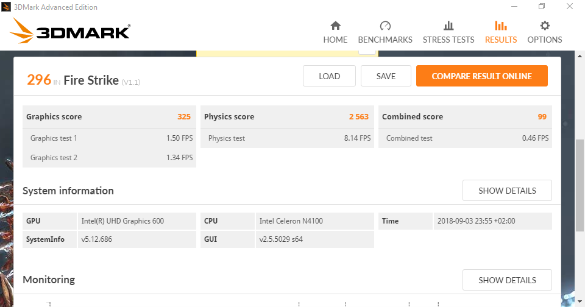Click Intel Celeron N4100 text
Viewport: 585px width, 307px height.
[x=291, y=221]
